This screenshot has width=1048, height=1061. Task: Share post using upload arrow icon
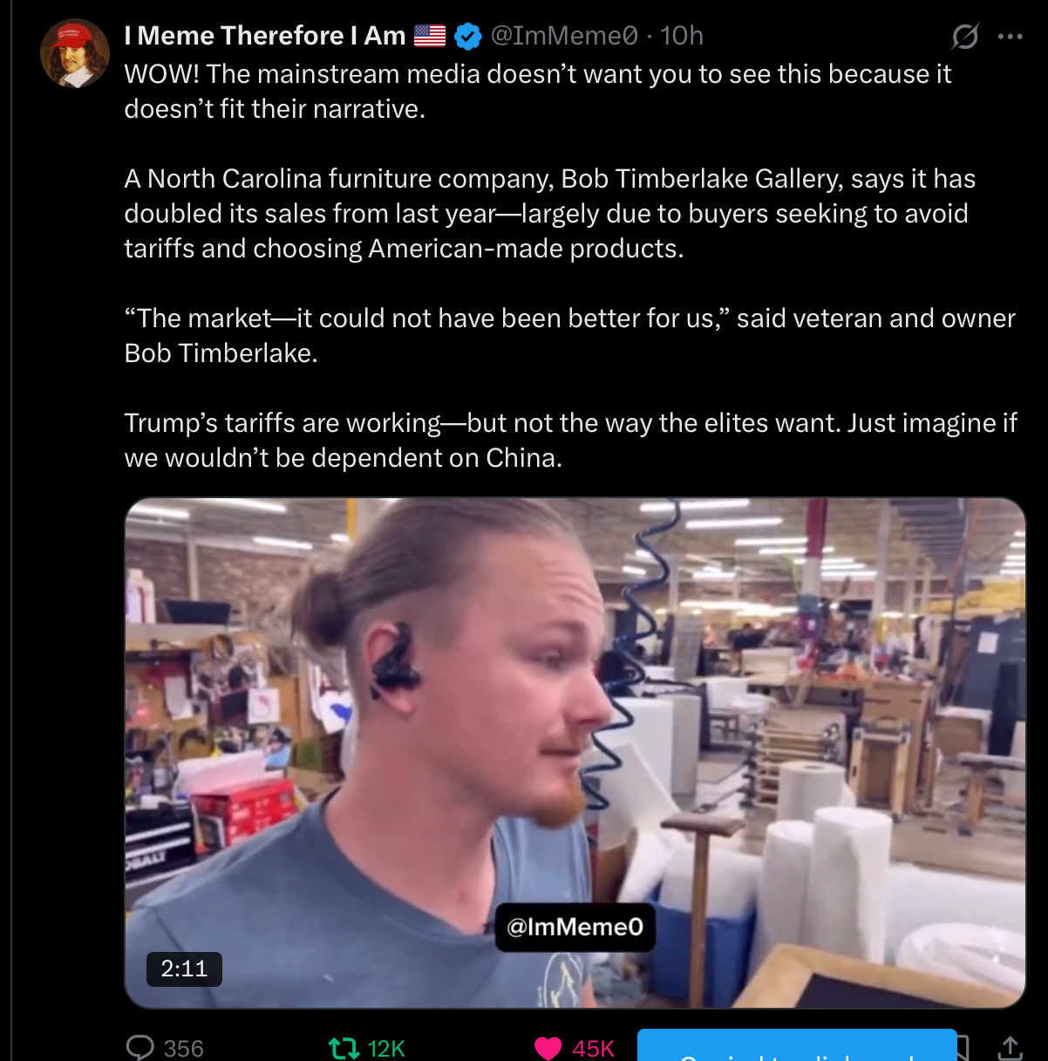[1010, 1047]
